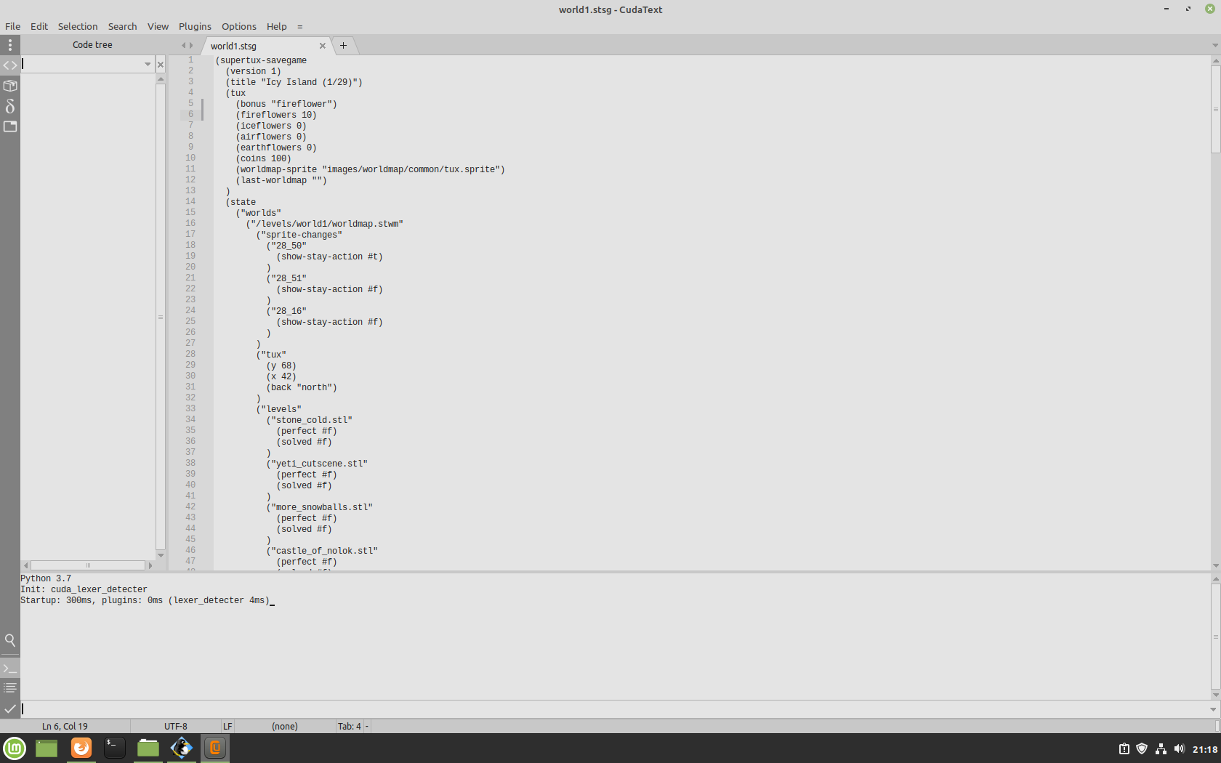Toggle the Output list panel icon

10,687
